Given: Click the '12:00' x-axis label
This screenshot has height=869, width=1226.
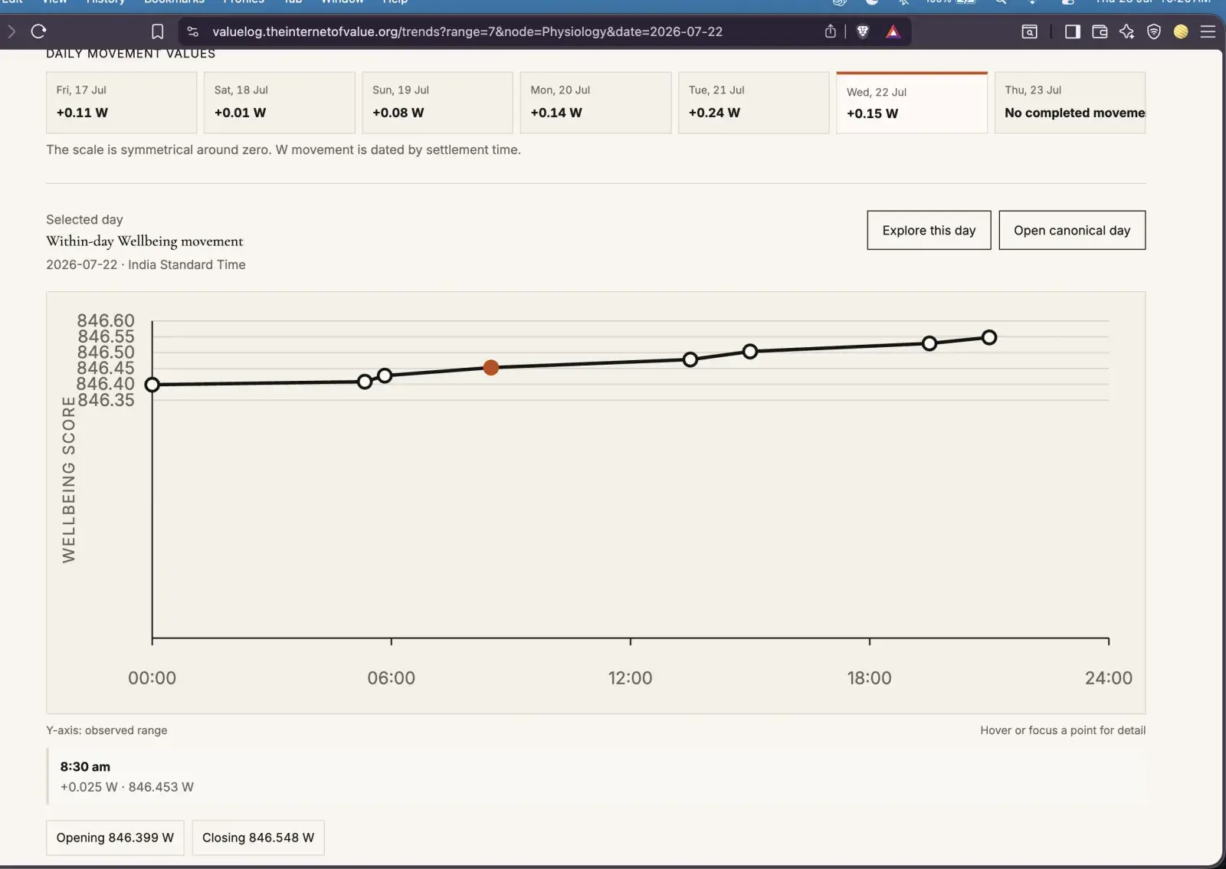Looking at the screenshot, I should (631, 678).
